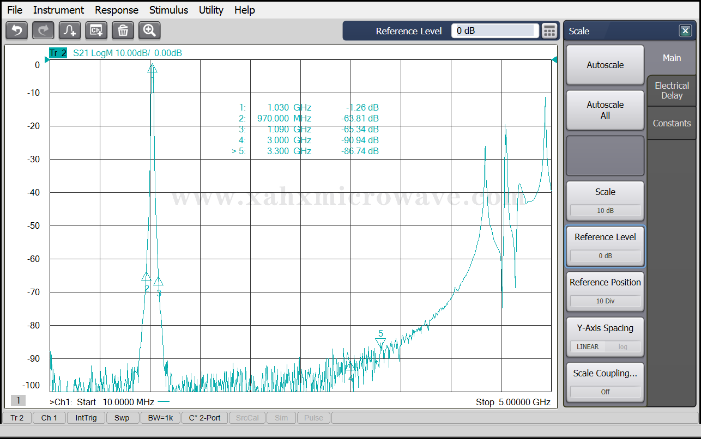This screenshot has width=701, height=439.
Task: Click the Redo arrow icon
Action: coord(43,31)
